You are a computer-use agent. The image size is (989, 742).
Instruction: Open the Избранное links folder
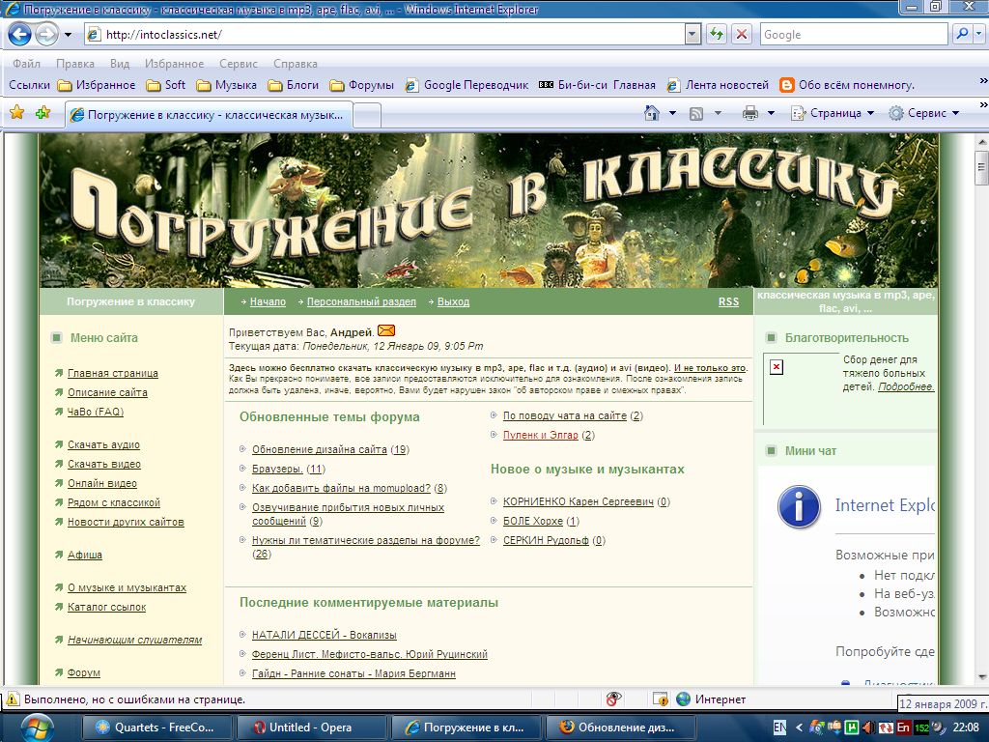(x=97, y=85)
